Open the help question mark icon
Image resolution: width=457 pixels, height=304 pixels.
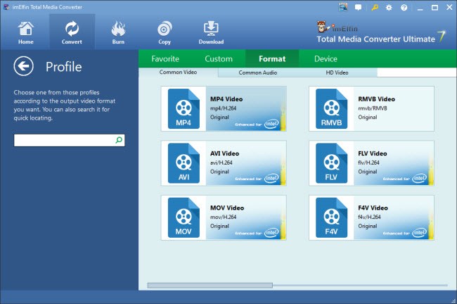pos(404,8)
